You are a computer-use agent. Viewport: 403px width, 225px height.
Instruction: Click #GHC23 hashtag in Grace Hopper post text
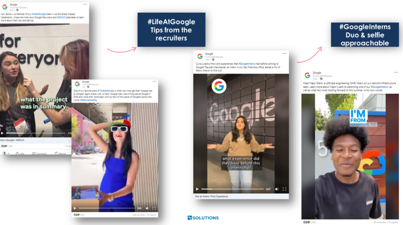61,17
